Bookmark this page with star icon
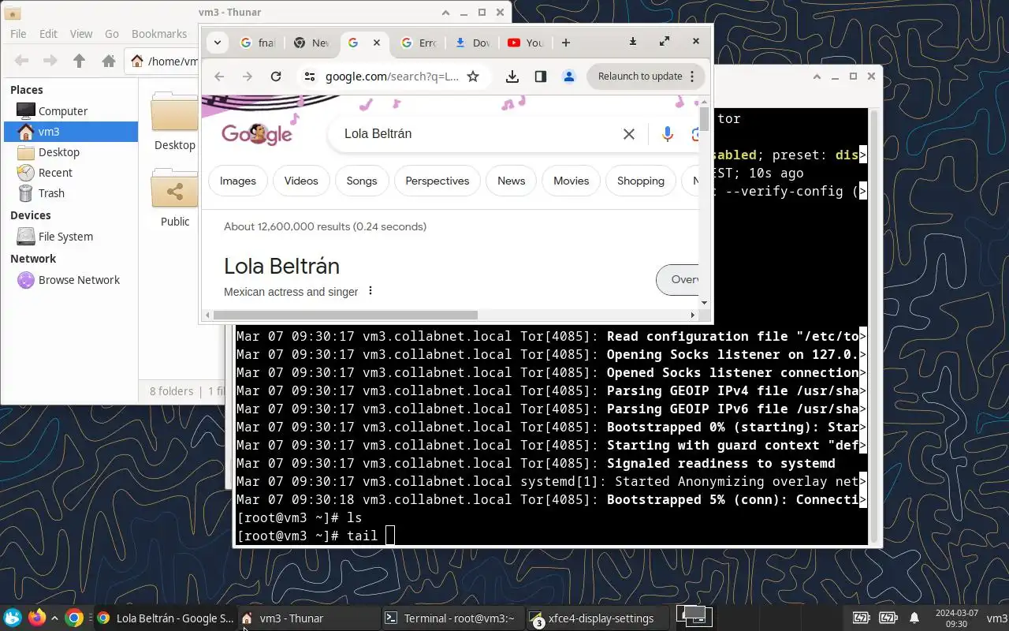This screenshot has height=631, width=1009. point(473,77)
